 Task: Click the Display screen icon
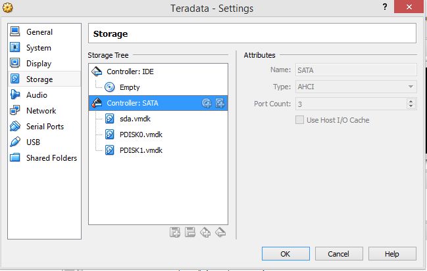15,63
